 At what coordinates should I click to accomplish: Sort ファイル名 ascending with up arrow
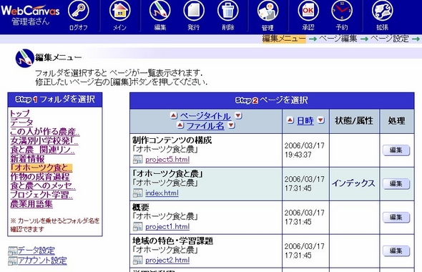click(180, 125)
